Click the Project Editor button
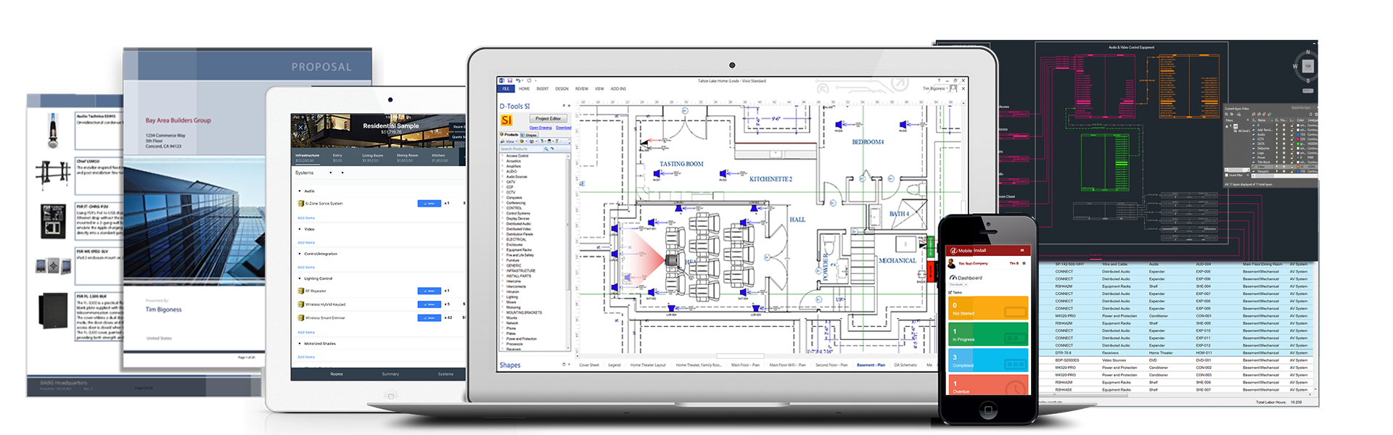Image resolution: width=1393 pixels, height=435 pixels. point(548,118)
